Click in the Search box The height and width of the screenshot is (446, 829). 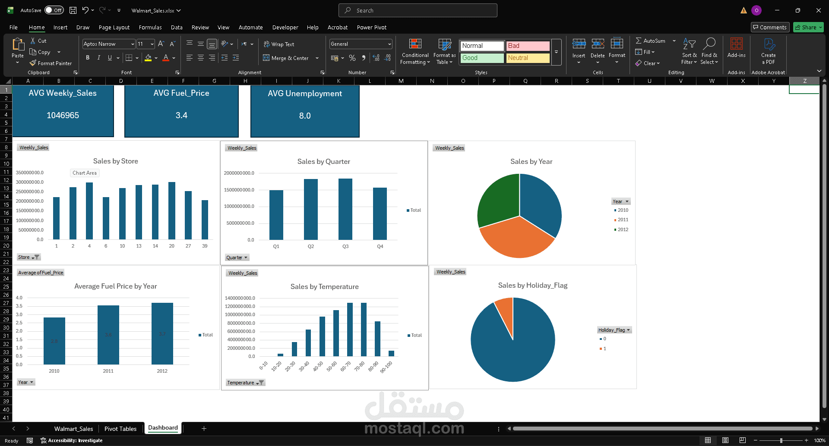tap(418, 10)
